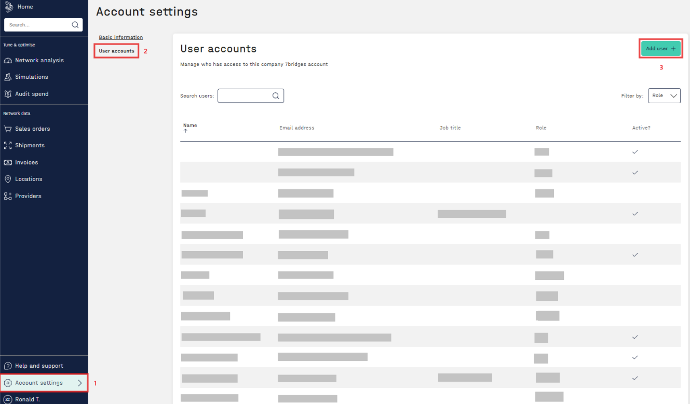Click the Add user button
The image size is (690, 404).
[660, 48]
